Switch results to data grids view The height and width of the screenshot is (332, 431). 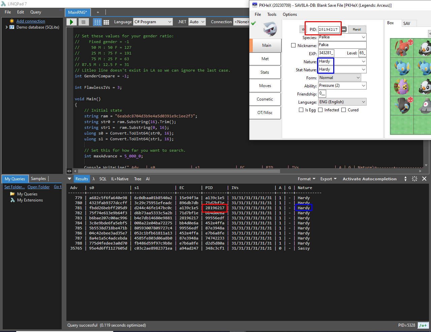[x=106, y=22]
